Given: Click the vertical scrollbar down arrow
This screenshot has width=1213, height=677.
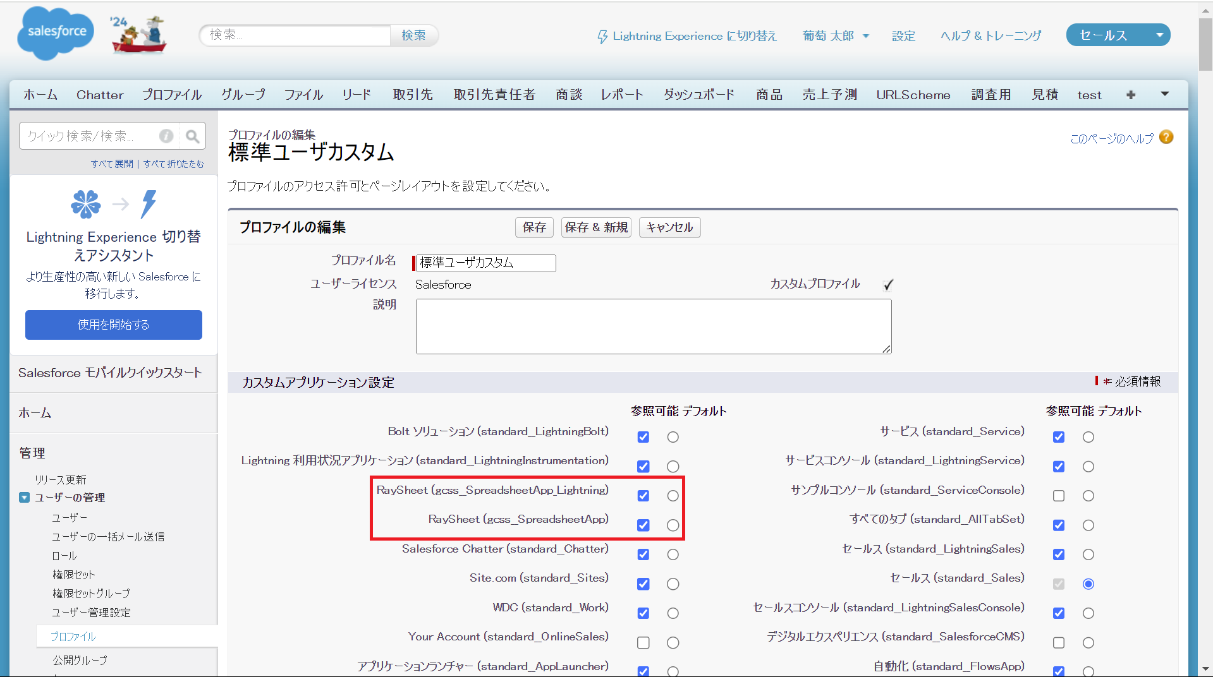Looking at the screenshot, I should click(1205, 668).
